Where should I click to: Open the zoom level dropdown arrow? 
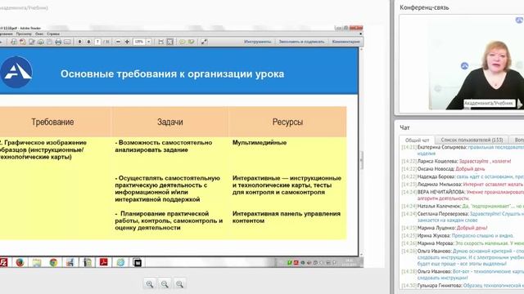[149, 42]
